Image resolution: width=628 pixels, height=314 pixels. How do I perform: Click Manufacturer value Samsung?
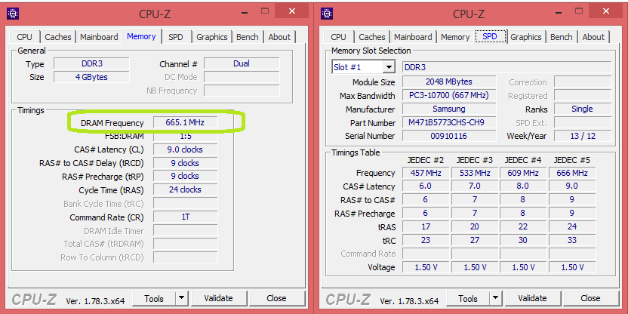click(449, 109)
